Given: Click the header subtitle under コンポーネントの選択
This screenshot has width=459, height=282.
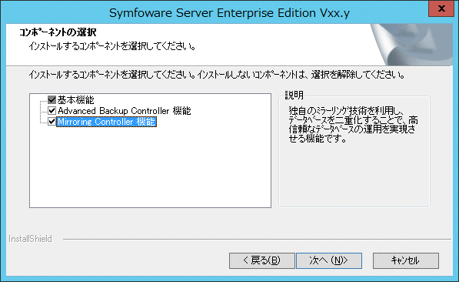Looking at the screenshot, I should pyautogui.click(x=112, y=46).
